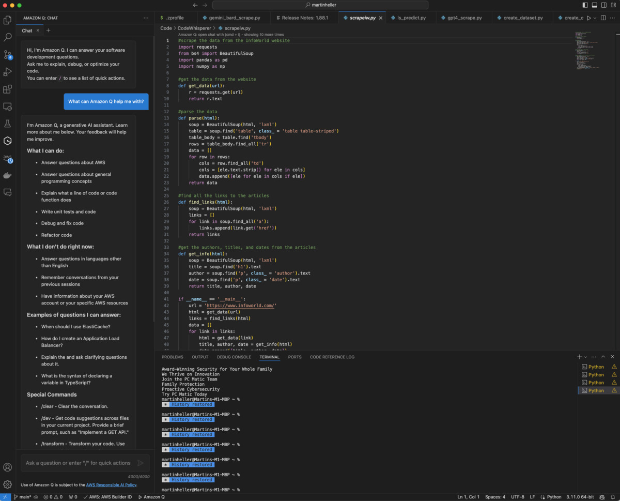The width and height of the screenshot is (620, 501).
Task: Toggle the secondary sidebar layout control
Action: point(603,5)
